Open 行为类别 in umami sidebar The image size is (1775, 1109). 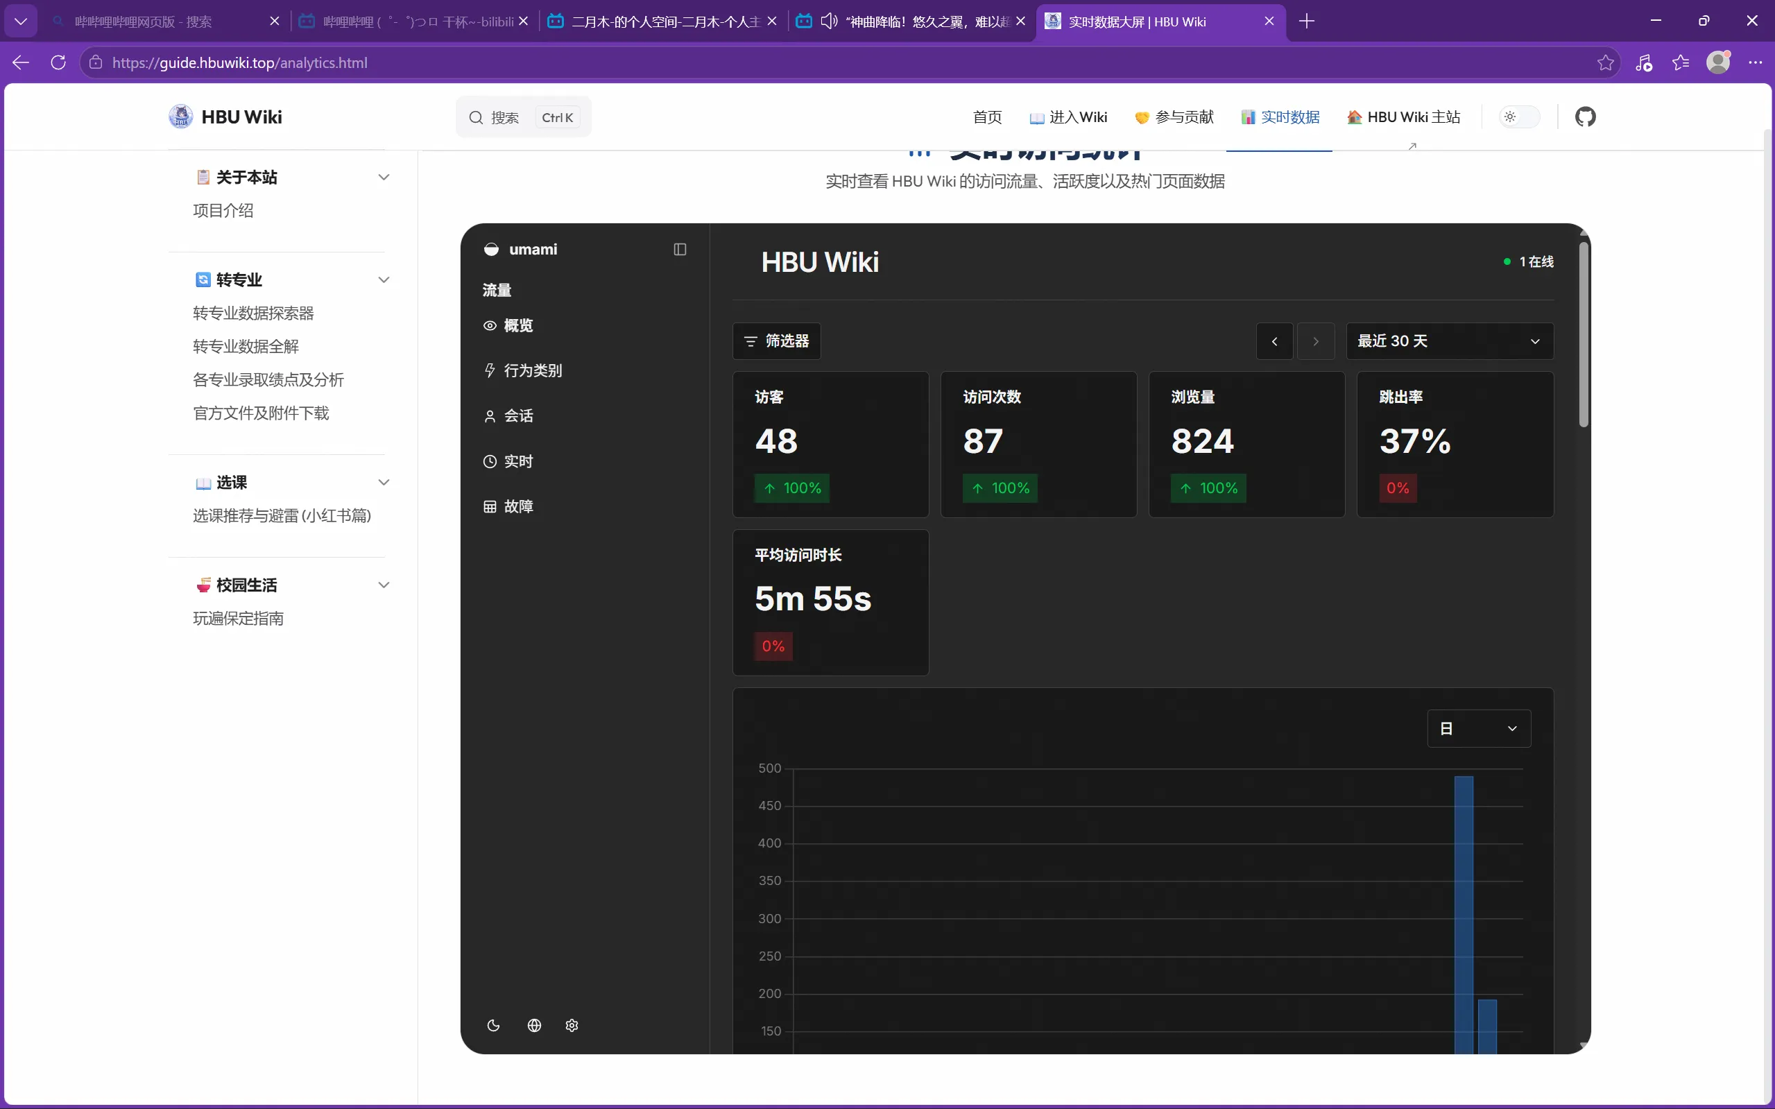(x=523, y=370)
